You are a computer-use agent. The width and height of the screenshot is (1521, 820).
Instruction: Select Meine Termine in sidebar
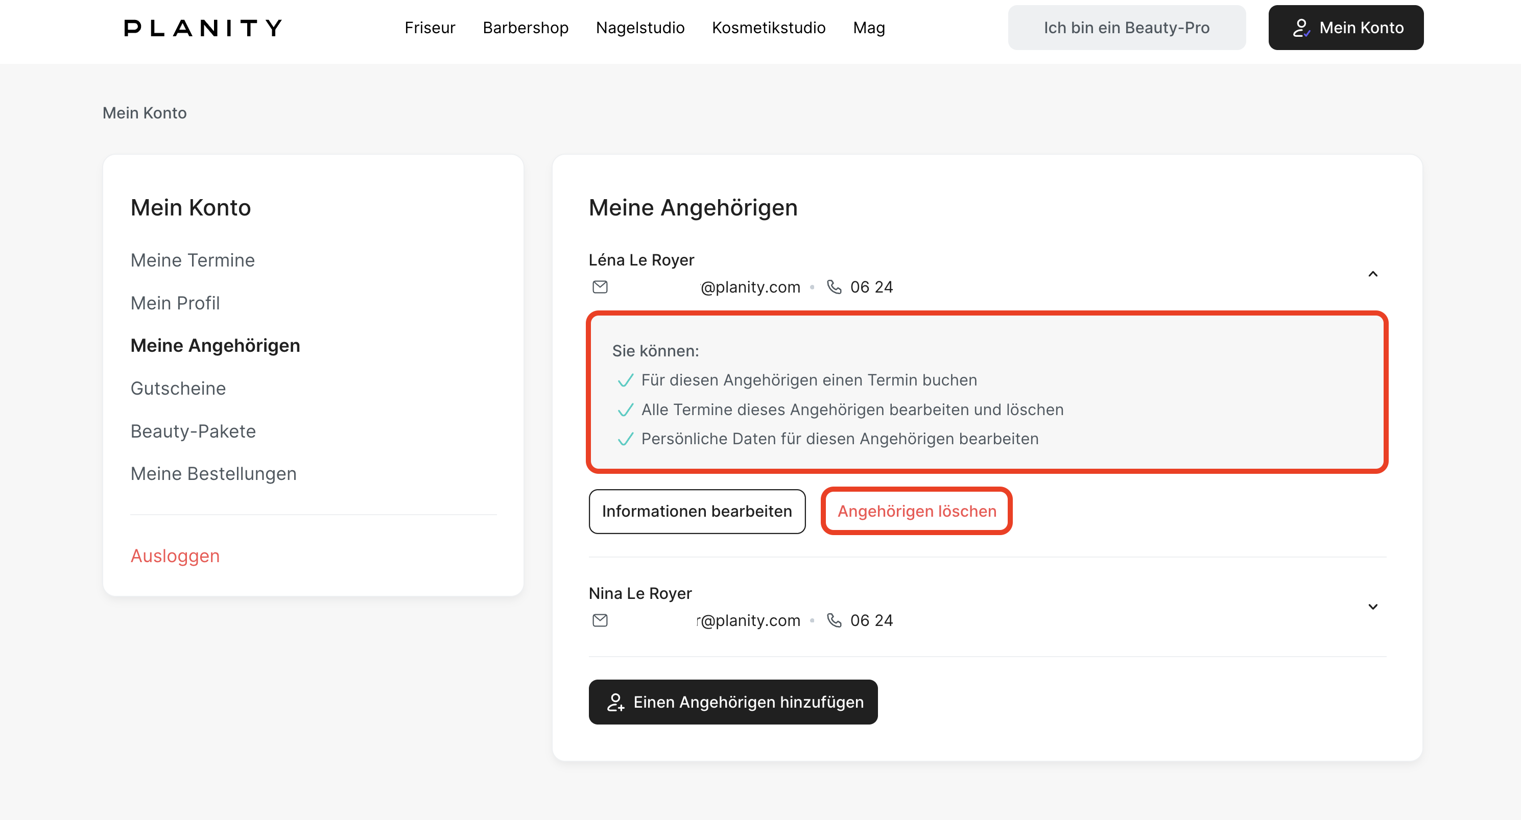point(193,260)
